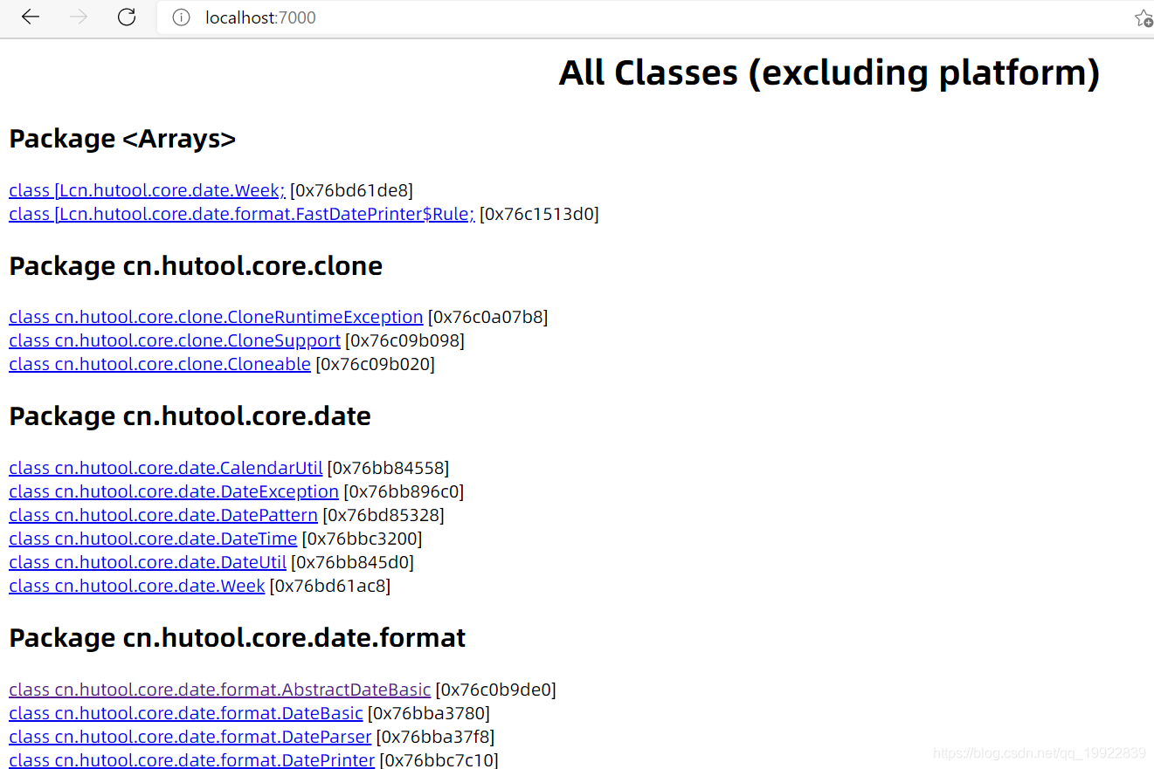Click the Package cn.hutool.core.date.format heading
This screenshot has width=1154, height=769.
coord(237,638)
